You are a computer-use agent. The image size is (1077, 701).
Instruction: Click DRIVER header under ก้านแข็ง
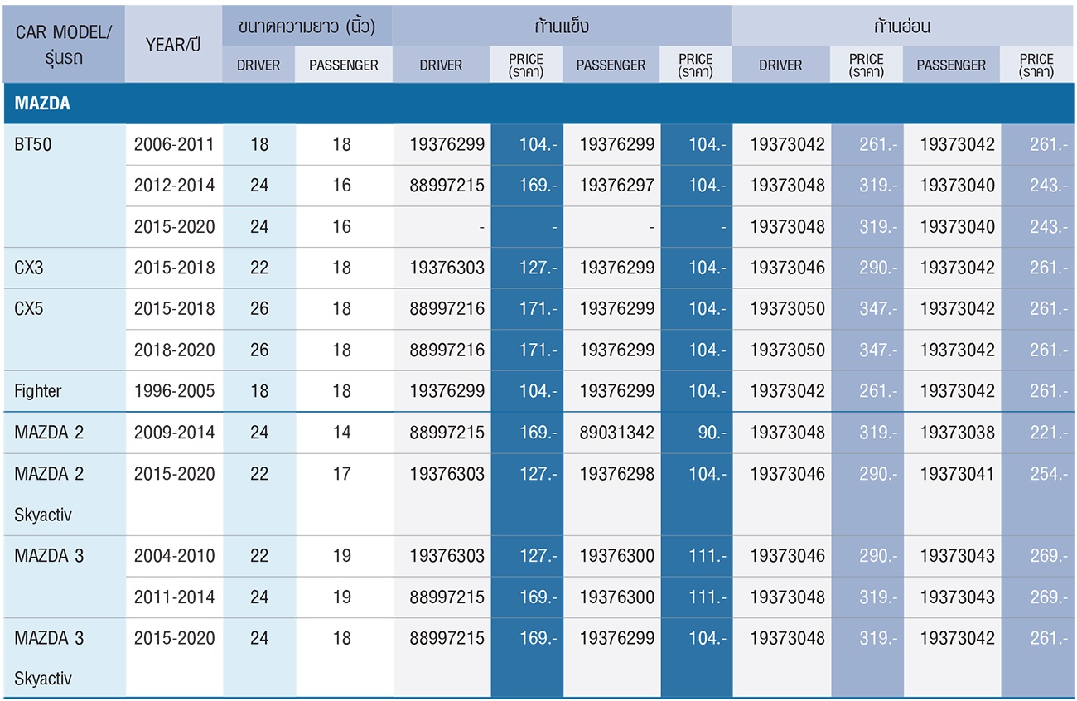(x=441, y=65)
